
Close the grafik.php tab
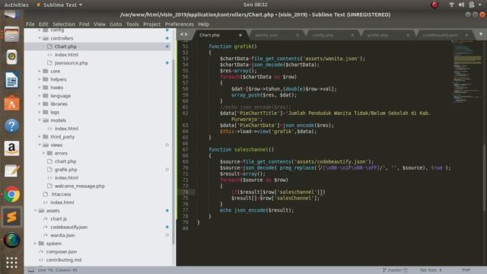tap(408, 35)
